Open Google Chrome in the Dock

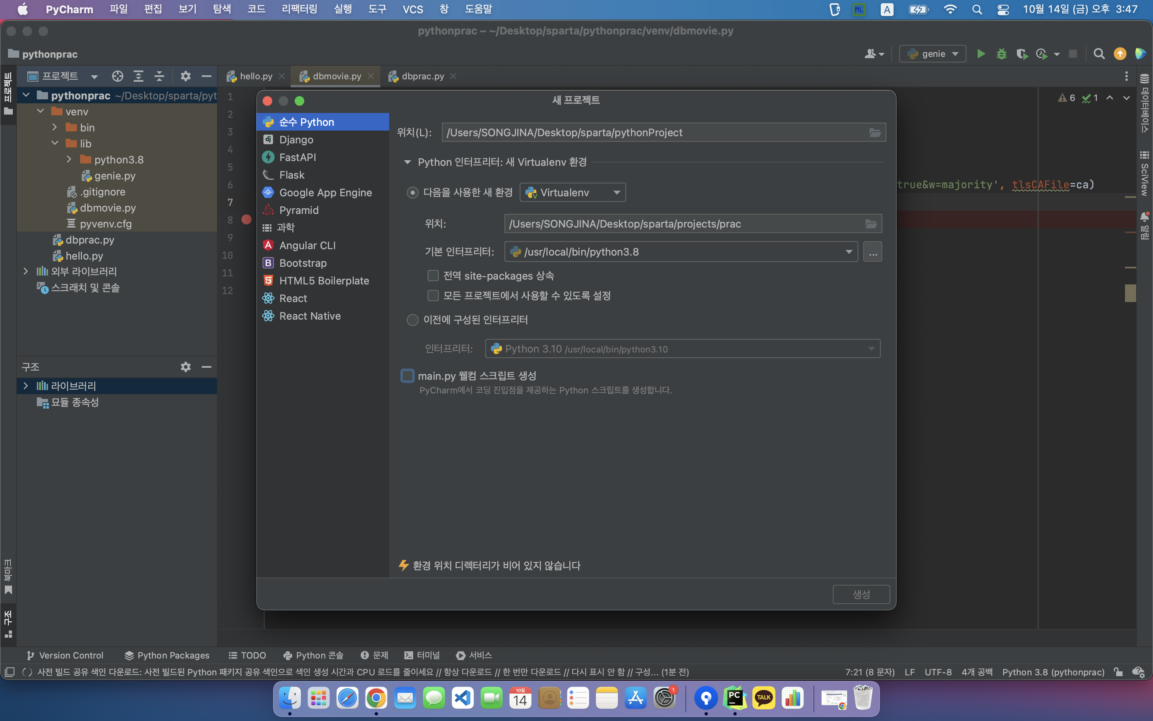coord(376,698)
